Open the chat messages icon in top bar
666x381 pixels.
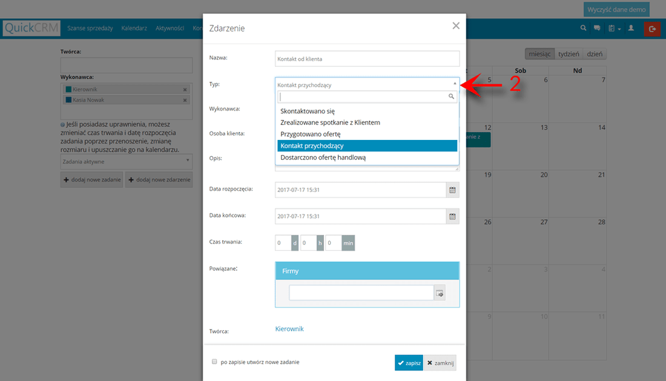598,27
